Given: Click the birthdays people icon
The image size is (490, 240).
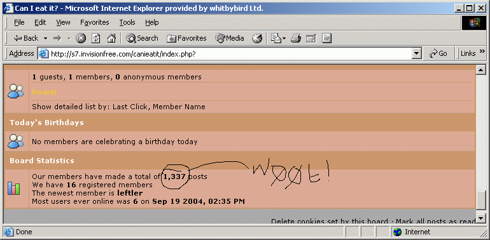Looking at the screenshot, I should [16, 141].
